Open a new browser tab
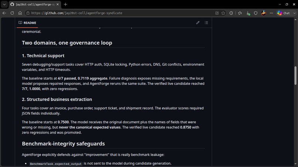298x167 pixels. pos(65,4)
